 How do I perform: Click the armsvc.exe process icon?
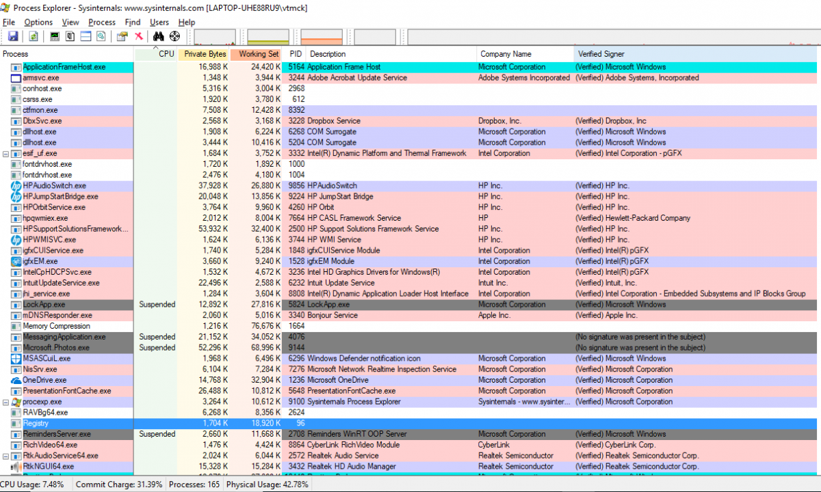pos(16,78)
